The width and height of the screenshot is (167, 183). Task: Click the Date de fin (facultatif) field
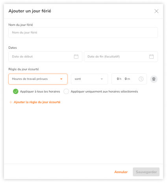click(x=121, y=57)
